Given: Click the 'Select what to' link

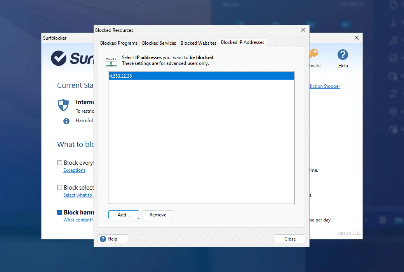Looking at the screenshot, I should [x=78, y=195].
